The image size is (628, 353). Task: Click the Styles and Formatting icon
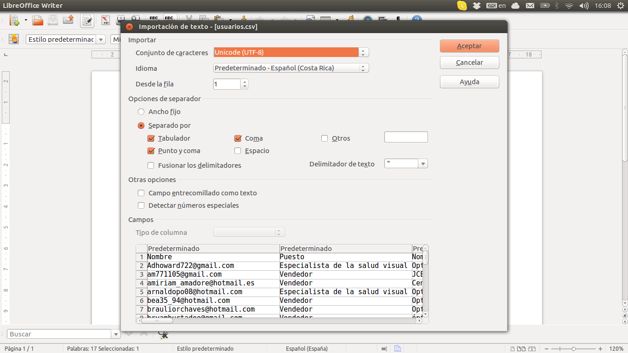(13, 40)
